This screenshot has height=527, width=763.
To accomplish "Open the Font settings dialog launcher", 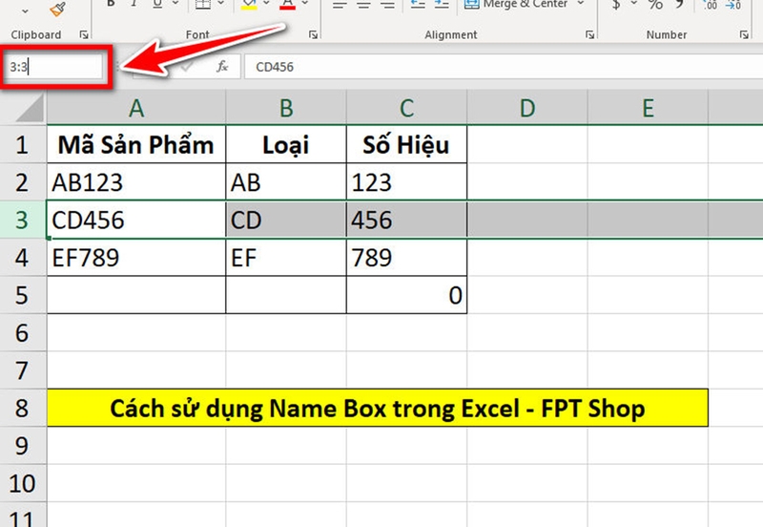I will tap(313, 34).
